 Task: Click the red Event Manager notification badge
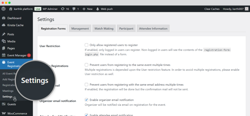(29, 55)
